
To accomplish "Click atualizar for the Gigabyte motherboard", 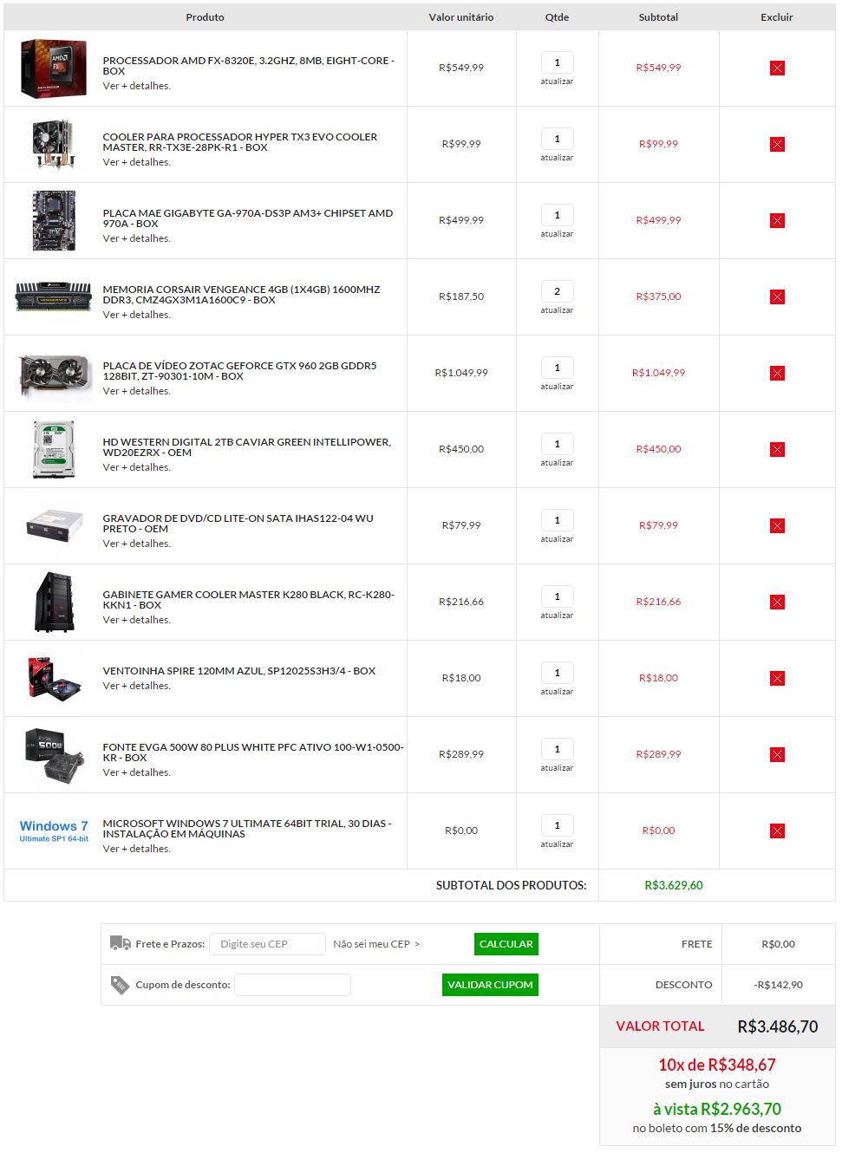I will (557, 234).
